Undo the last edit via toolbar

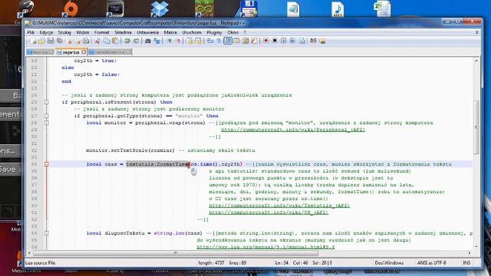(127, 41)
